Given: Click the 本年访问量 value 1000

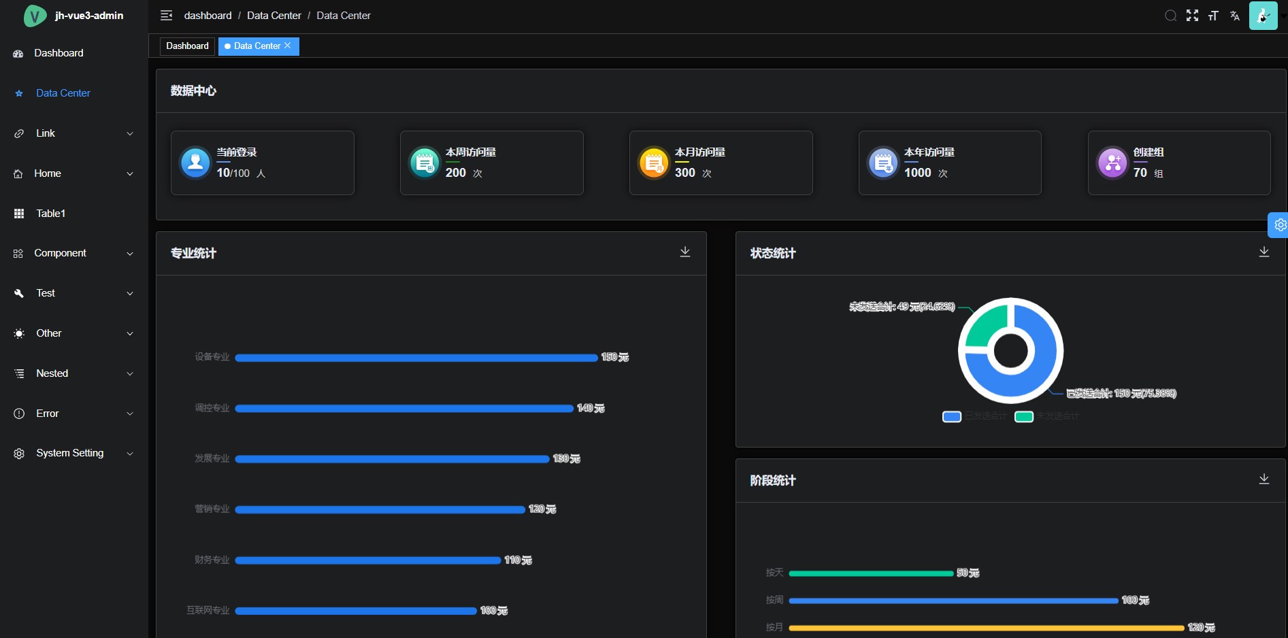Looking at the screenshot, I should pyautogui.click(x=917, y=173).
